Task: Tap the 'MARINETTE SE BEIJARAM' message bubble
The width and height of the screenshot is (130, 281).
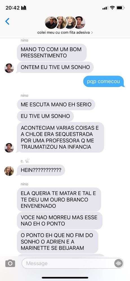Action: (x=57, y=242)
